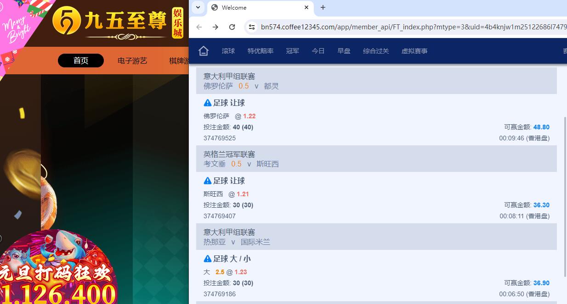This screenshot has height=304, width=567.
Task: Click the win amount 36.90
Action: point(541,283)
